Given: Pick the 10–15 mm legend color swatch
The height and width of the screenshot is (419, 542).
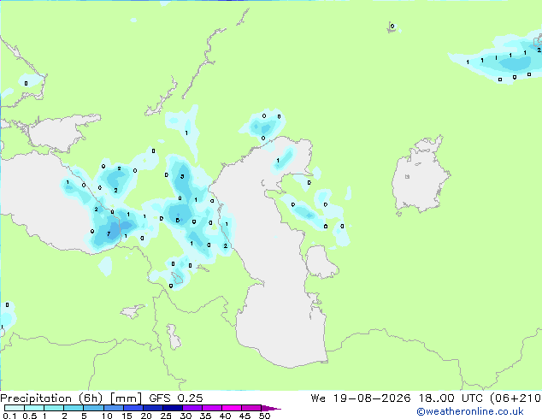Looking at the screenshot, I should [113, 408].
